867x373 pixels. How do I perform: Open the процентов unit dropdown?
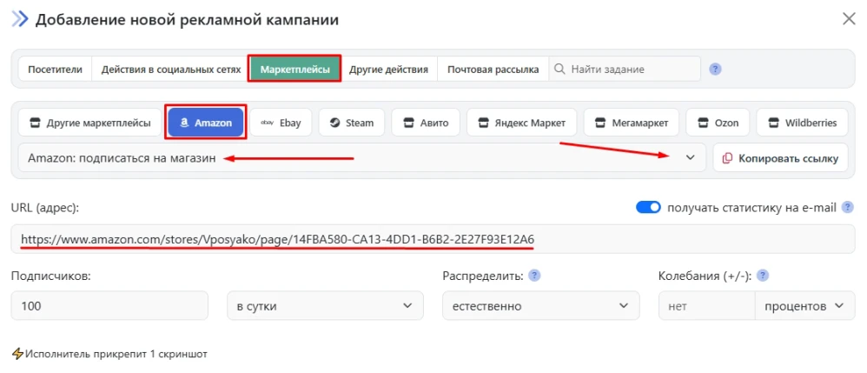[805, 305]
